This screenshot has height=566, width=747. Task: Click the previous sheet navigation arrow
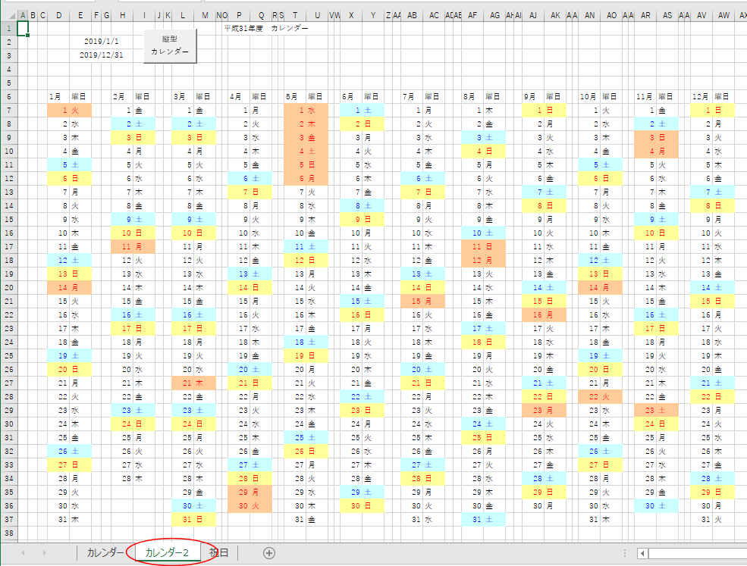[23, 552]
